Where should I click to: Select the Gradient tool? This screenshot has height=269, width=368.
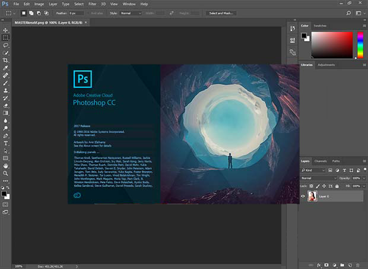5,113
